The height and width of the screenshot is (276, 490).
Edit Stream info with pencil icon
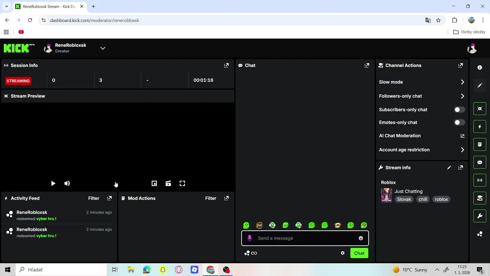tap(449, 168)
